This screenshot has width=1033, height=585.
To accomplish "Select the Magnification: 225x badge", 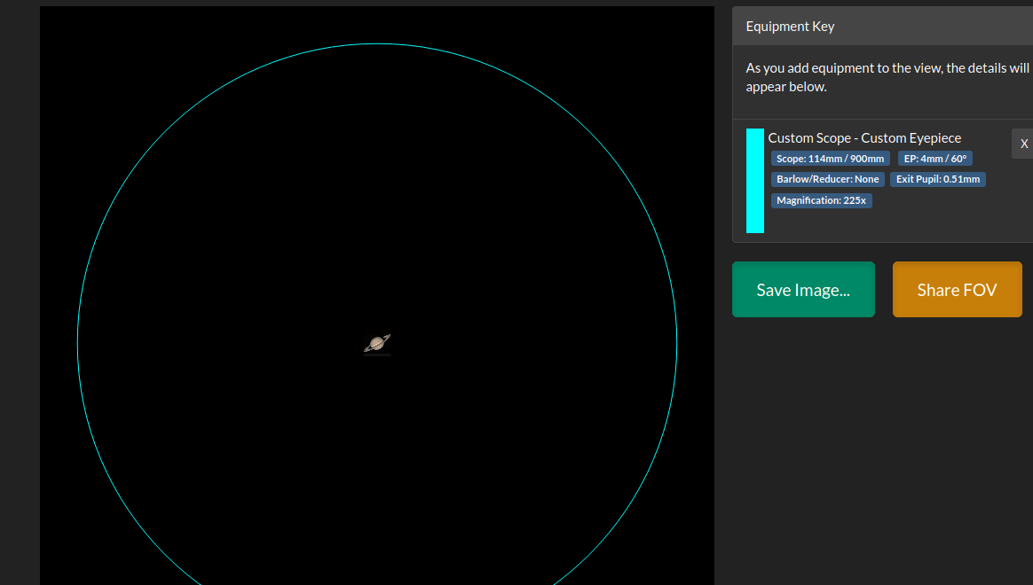I will pyautogui.click(x=822, y=200).
